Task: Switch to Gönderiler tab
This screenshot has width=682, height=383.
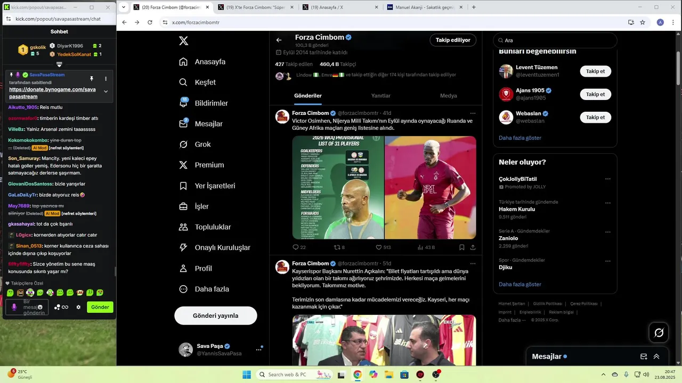Action: (x=308, y=96)
